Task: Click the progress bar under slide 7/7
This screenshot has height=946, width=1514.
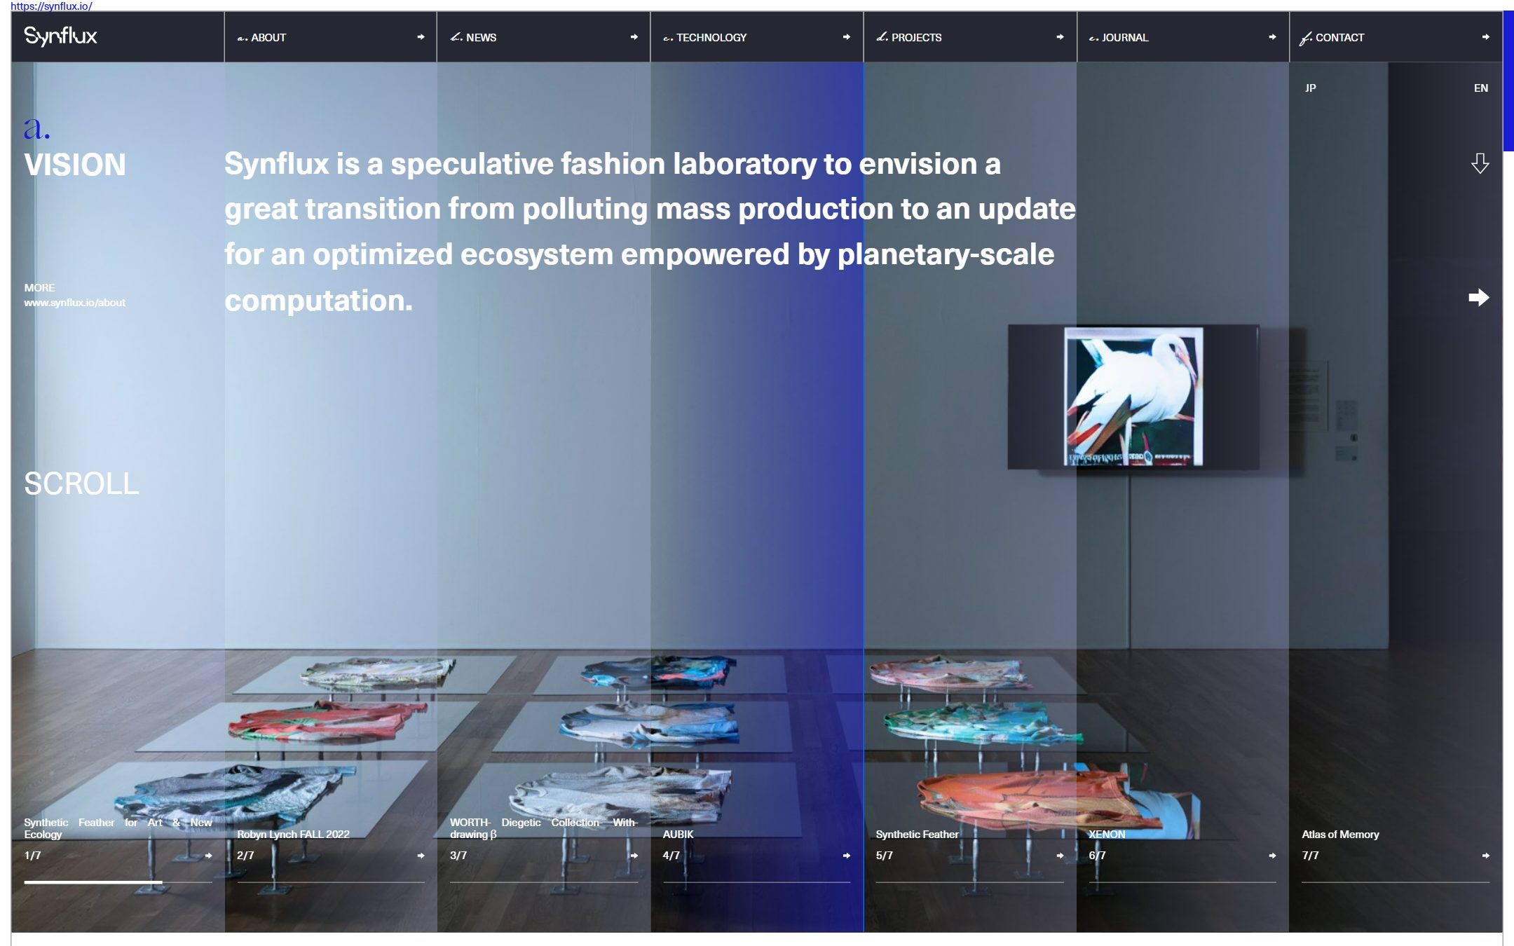Action: [x=1396, y=882]
